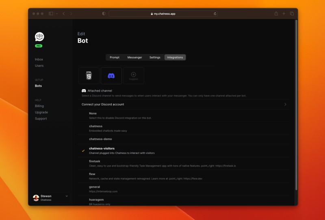
Task: Open Support in the sidebar
Action: point(41,119)
